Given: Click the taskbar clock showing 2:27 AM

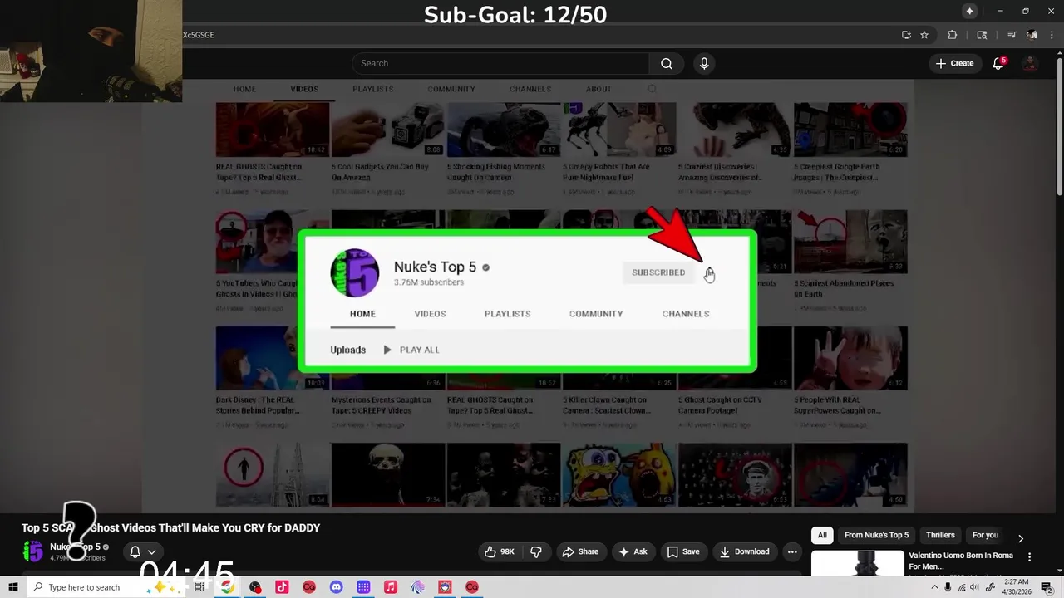Looking at the screenshot, I should tap(1017, 587).
